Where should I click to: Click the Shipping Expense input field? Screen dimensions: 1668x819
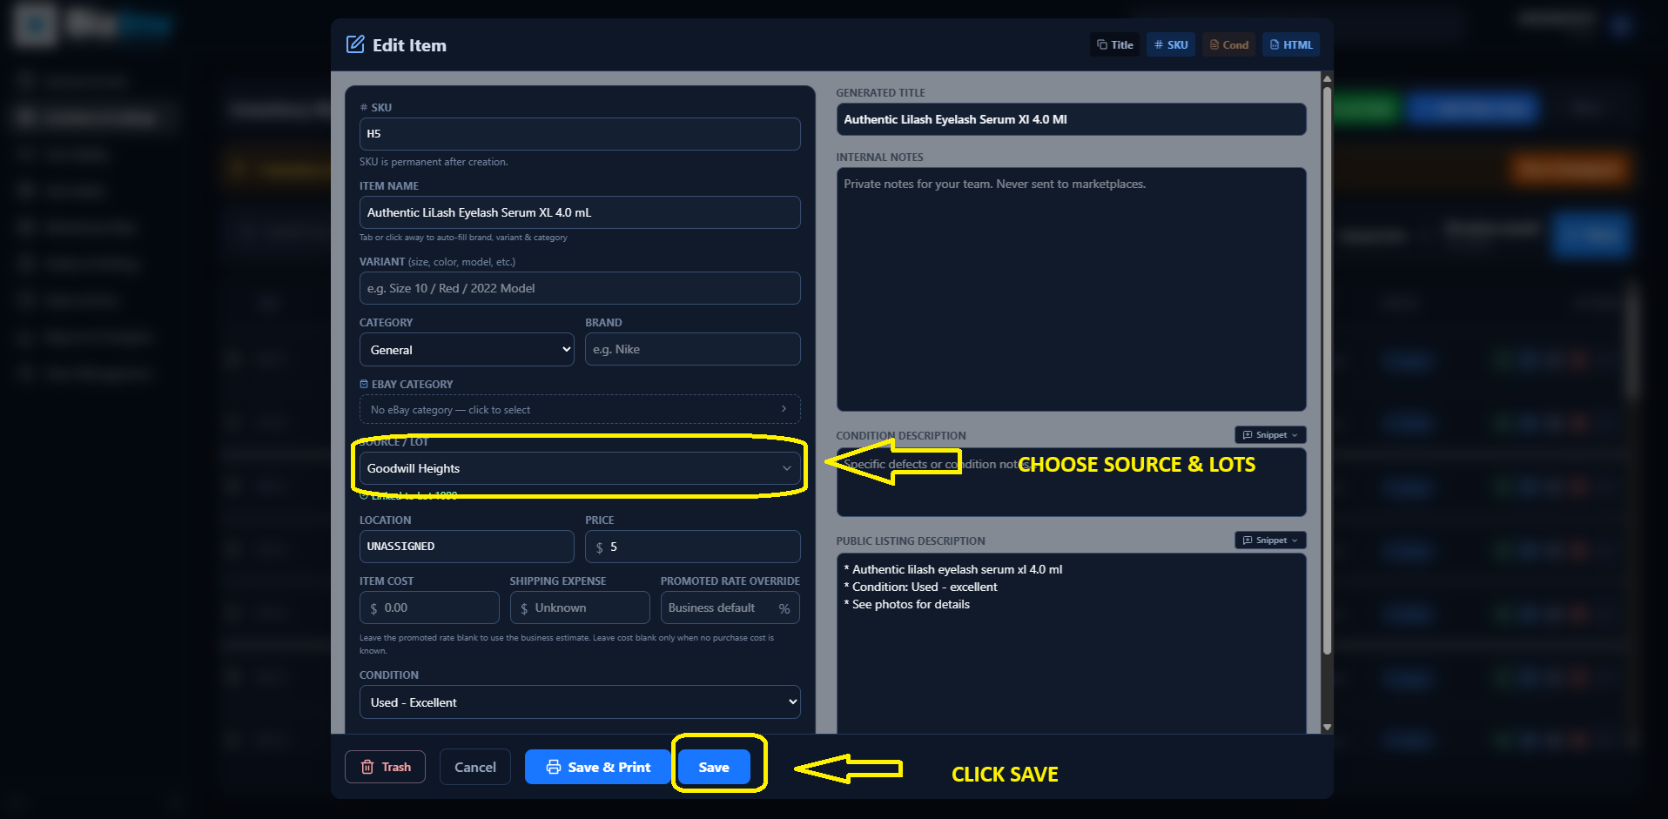(x=580, y=608)
